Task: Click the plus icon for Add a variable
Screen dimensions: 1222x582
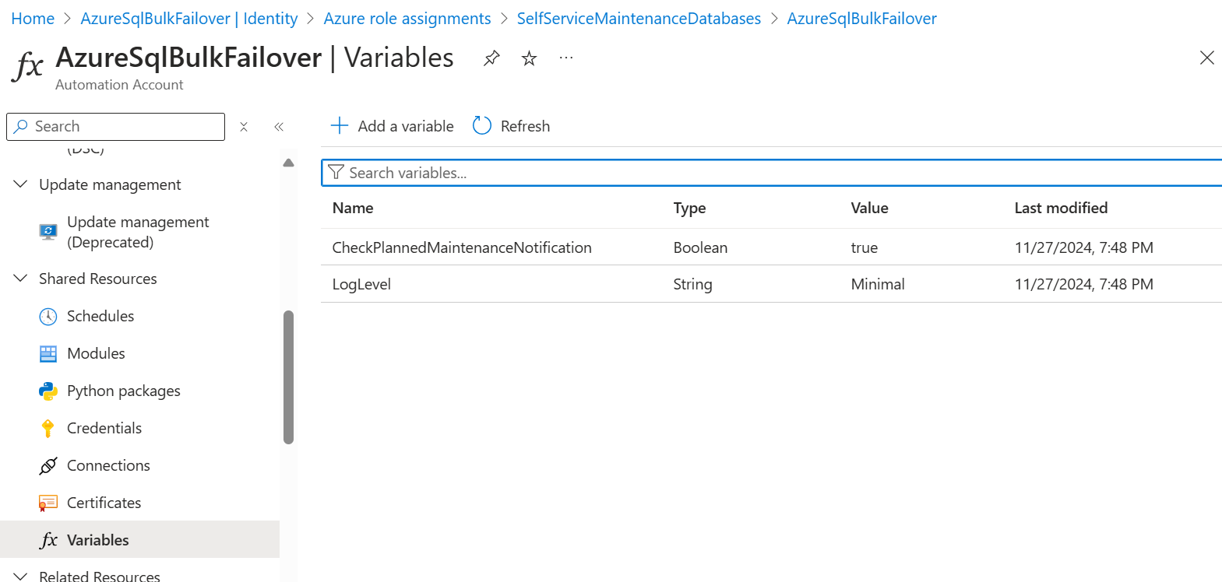Action: [339, 126]
